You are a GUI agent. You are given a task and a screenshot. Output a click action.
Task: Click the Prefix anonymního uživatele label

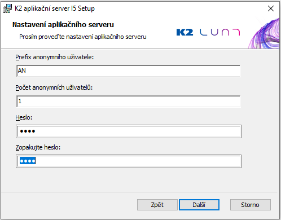tap(55, 57)
